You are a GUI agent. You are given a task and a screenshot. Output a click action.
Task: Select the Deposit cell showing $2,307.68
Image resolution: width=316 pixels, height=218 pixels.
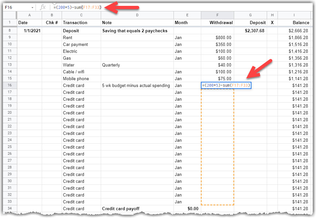(250, 30)
